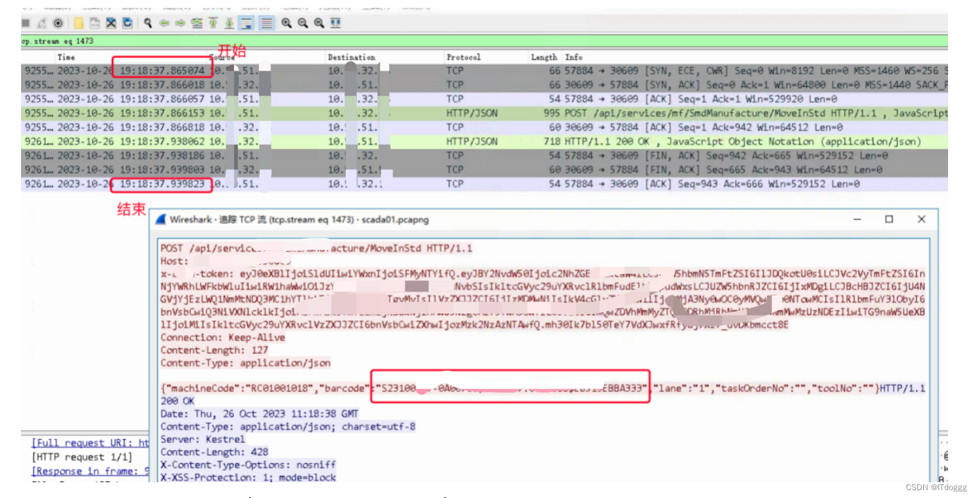Sort by the Destination column header
The height and width of the screenshot is (498, 977).
[352, 57]
